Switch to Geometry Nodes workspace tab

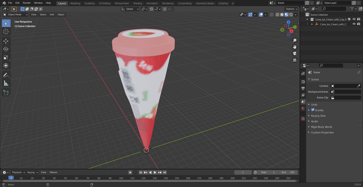coord(205,3)
